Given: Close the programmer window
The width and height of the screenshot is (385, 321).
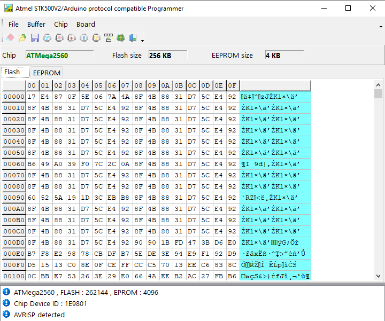Looking at the screenshot, I should click(x=373, y=8).
